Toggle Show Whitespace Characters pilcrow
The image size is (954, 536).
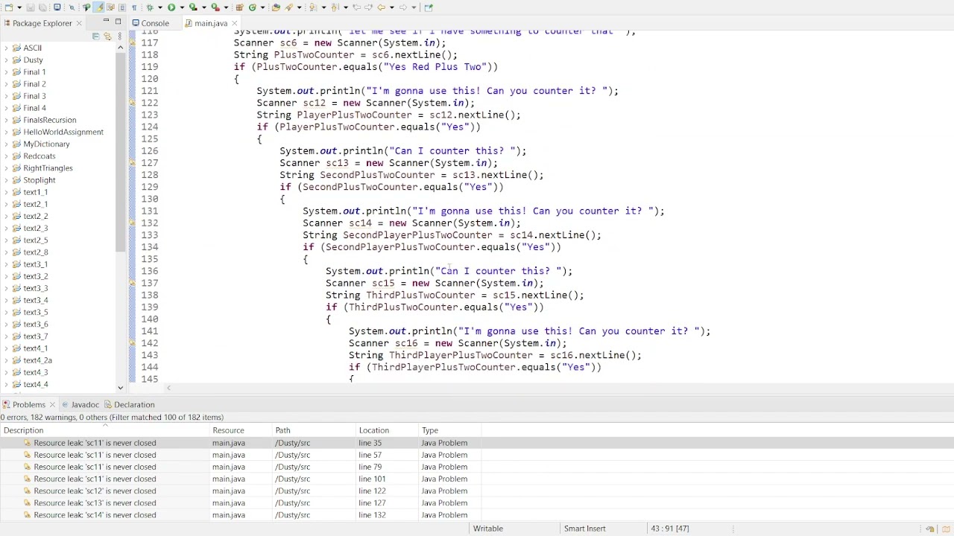(134, 7)
